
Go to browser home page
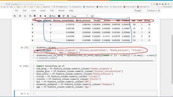(x=9, y=4)
